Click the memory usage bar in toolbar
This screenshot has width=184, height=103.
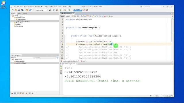[78, 10]
